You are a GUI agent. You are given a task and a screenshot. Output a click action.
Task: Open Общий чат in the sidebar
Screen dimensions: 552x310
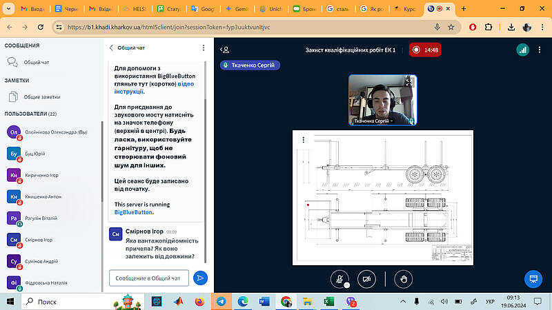(37, 62)
